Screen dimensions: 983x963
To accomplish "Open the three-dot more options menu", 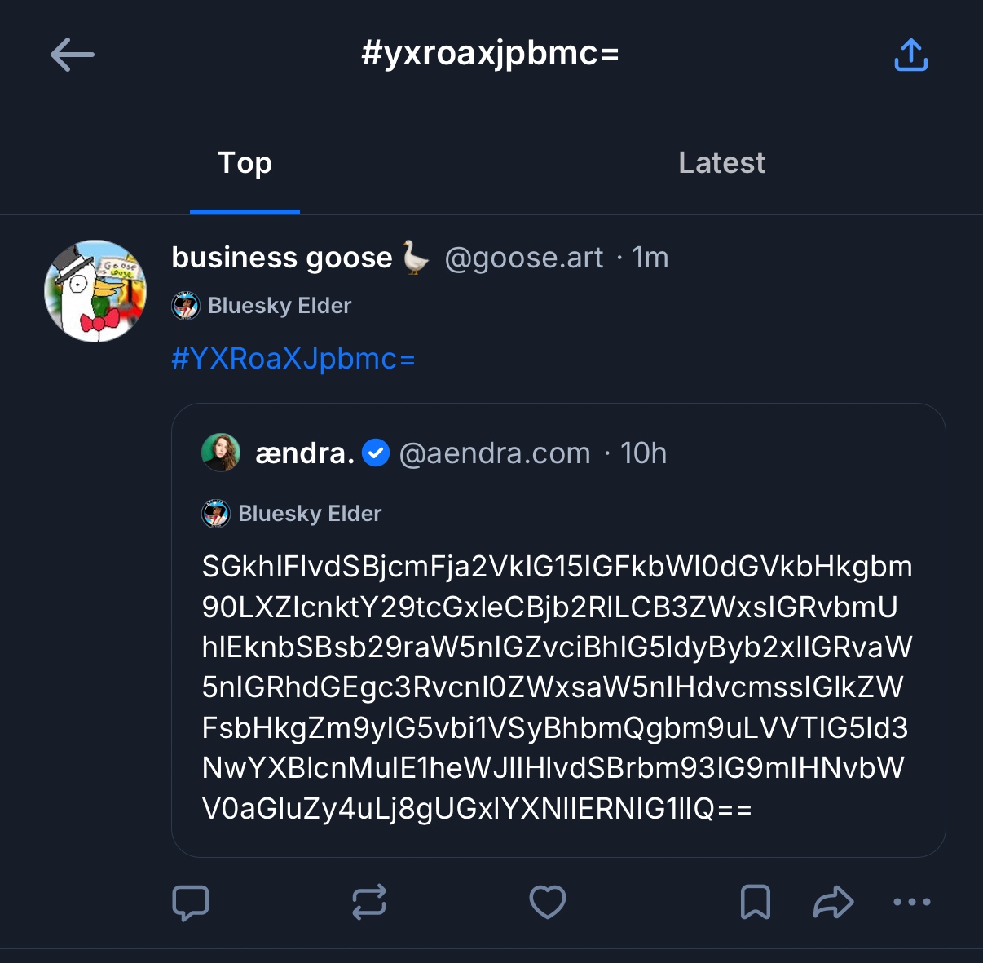I will click(x=911, y=902).
